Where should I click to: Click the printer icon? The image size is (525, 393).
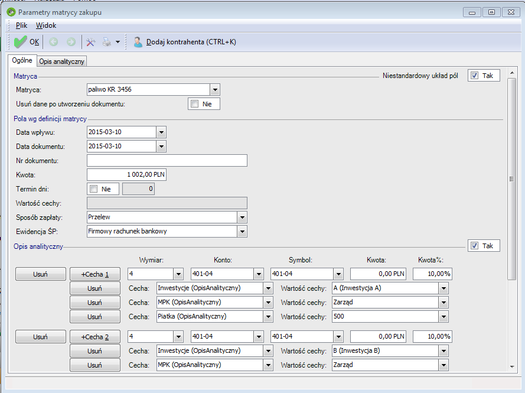(x=106, y=42)
